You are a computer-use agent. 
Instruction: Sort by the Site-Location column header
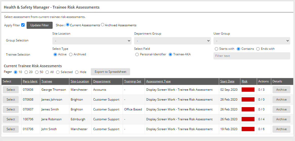point(80,81)
